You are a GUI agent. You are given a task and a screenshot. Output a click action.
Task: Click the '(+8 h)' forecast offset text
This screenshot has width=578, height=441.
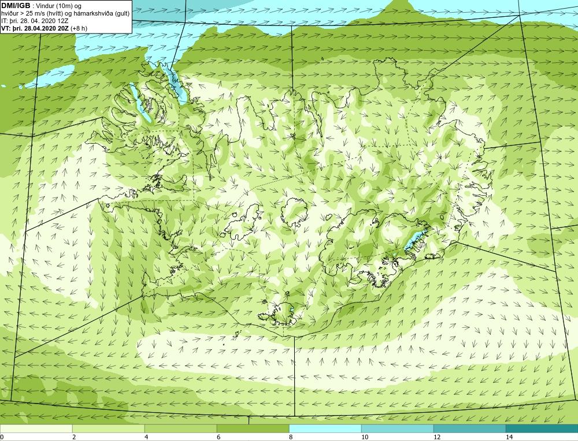tap(79, 28)
